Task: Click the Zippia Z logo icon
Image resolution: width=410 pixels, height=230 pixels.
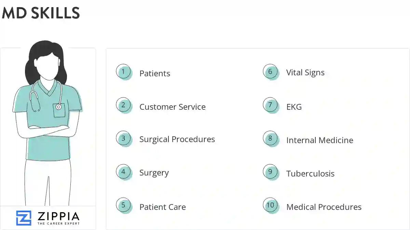Action: (x=24, y=218)
